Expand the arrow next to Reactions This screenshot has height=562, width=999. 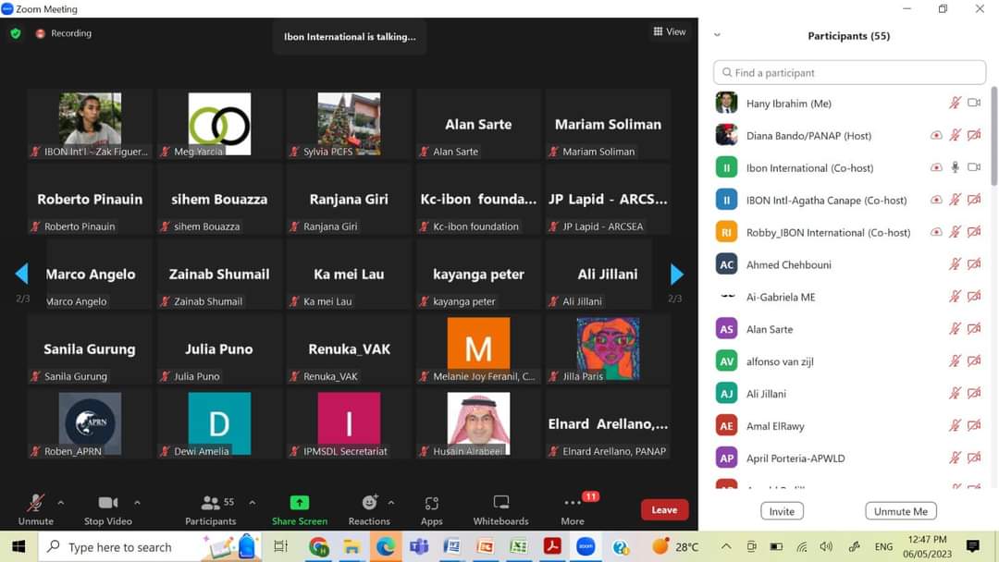(391, 503)
